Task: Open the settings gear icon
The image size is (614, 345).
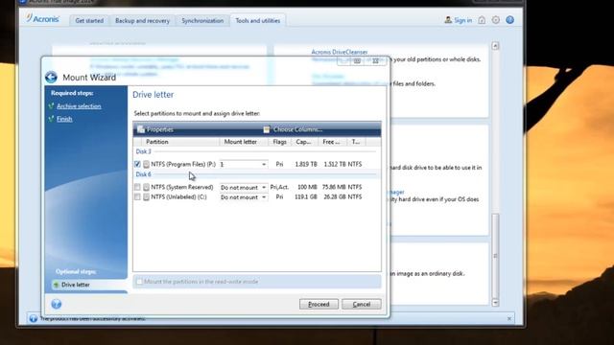Action: tap(496, 20)
